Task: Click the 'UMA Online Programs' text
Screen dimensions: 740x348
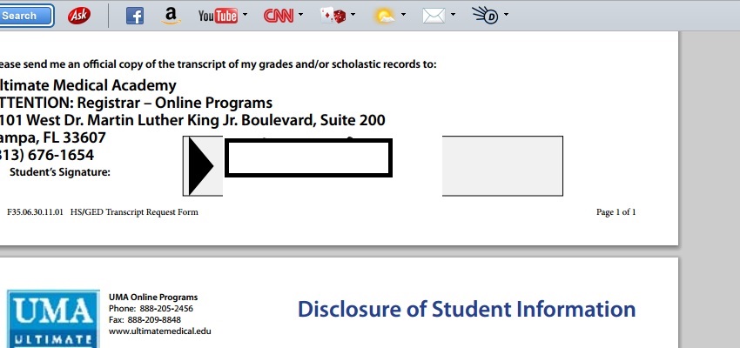Action: tap(153, 297)
